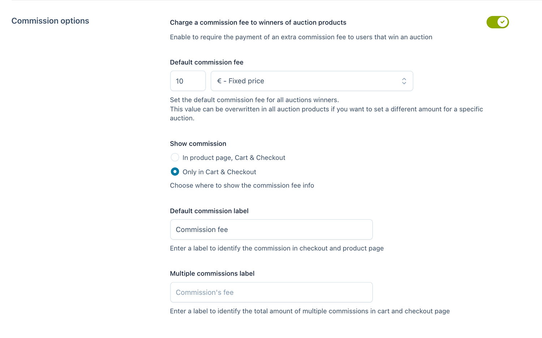Click the "Set the default commission fee" help text
The image size is (542, 338).
(x=254, y=100)
